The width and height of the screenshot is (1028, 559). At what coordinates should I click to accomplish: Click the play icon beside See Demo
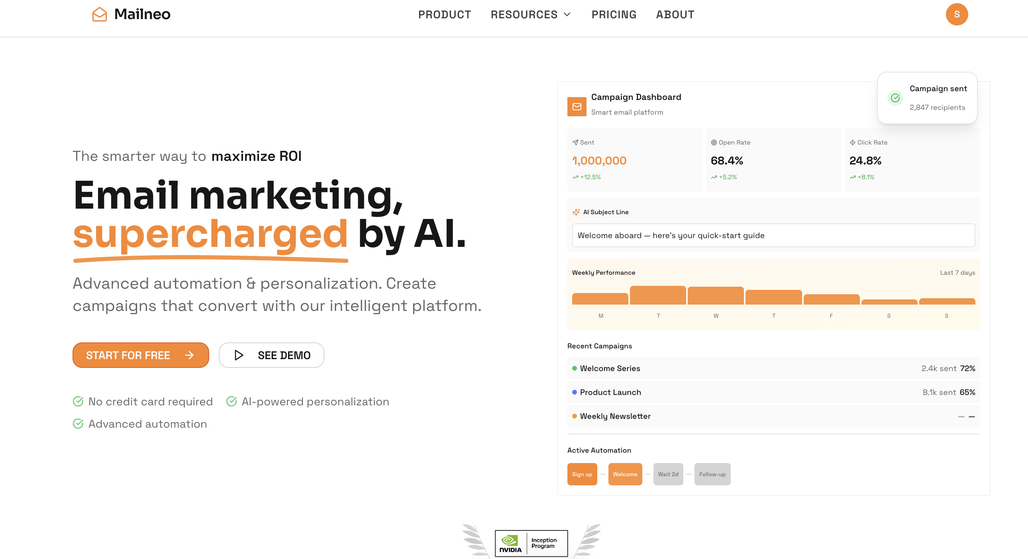[x=239, y=355]
